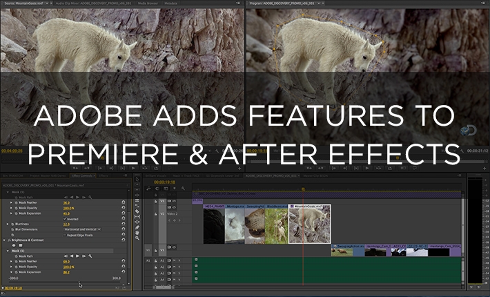Solo audio track A2
Image resolution: width=490 pixels, height=297 pixels.
point(179,267)
